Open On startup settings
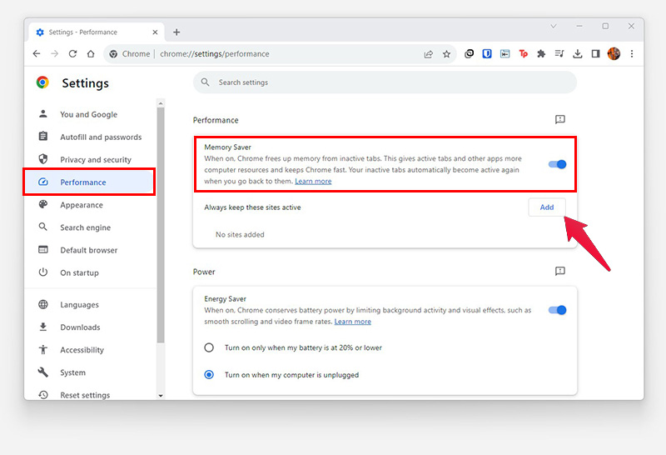The image size is (666, 455). (90, 272)
